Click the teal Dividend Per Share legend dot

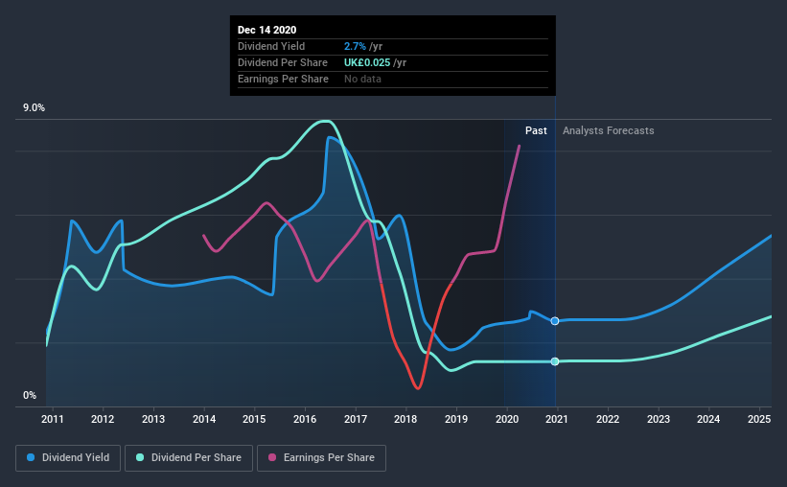140,458
